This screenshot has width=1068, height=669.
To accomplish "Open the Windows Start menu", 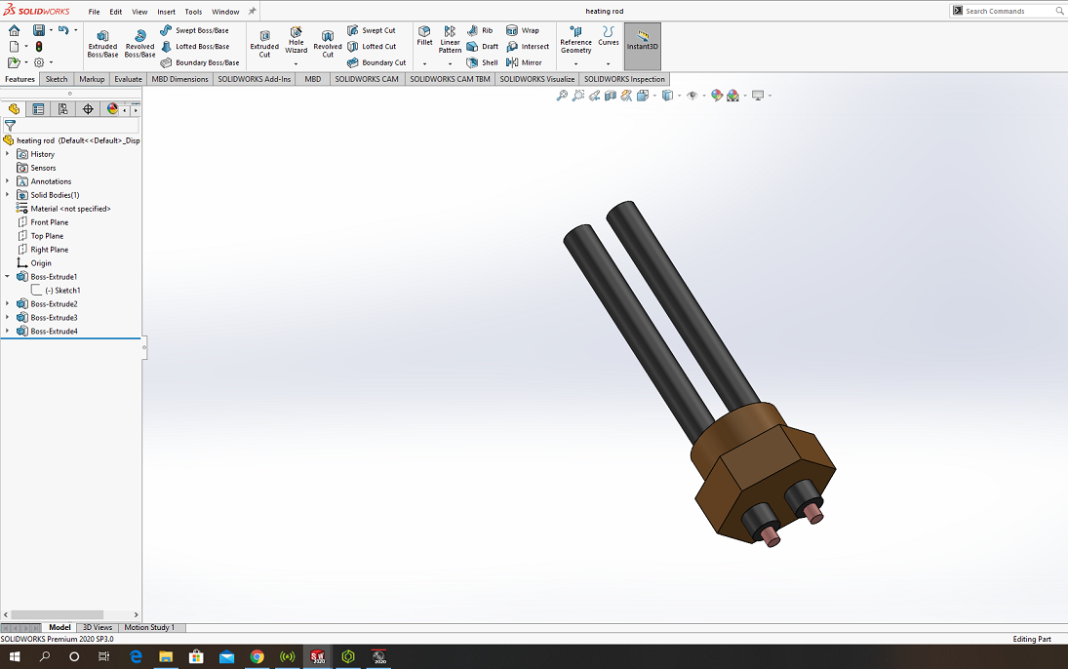I will coord(15,656).
